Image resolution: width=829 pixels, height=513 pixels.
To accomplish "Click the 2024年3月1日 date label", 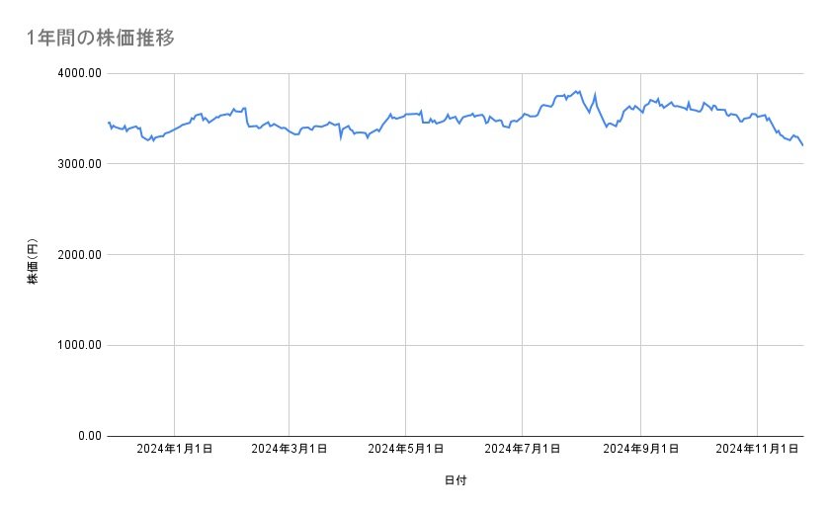I will (x=290, y=450).
